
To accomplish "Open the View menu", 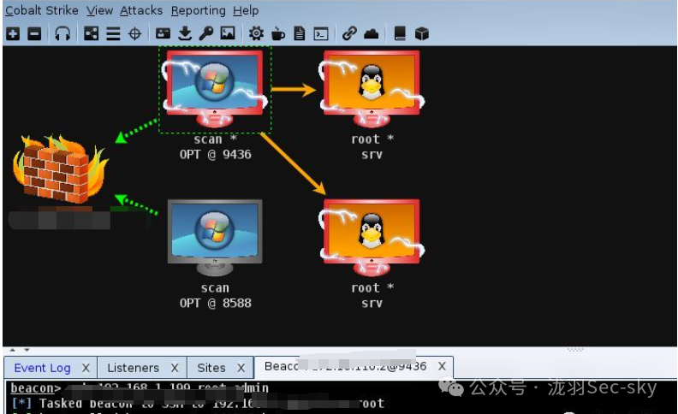I will (x=99, y=10).
